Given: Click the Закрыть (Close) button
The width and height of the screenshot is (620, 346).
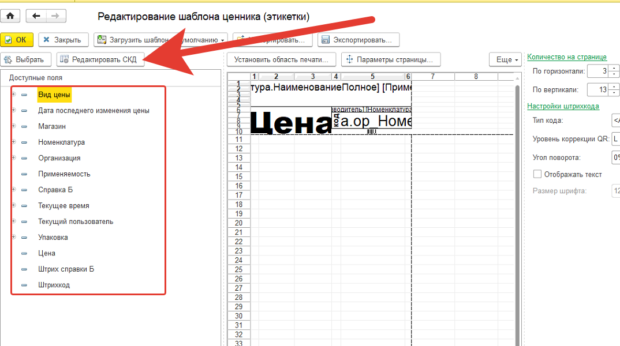Looking at the screenshot, I should (x=63, y=40).
